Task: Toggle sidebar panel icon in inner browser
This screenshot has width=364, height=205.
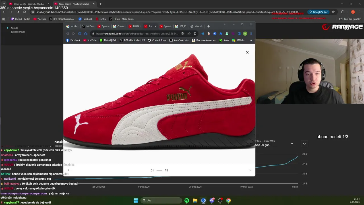Action: pos(239,34)
